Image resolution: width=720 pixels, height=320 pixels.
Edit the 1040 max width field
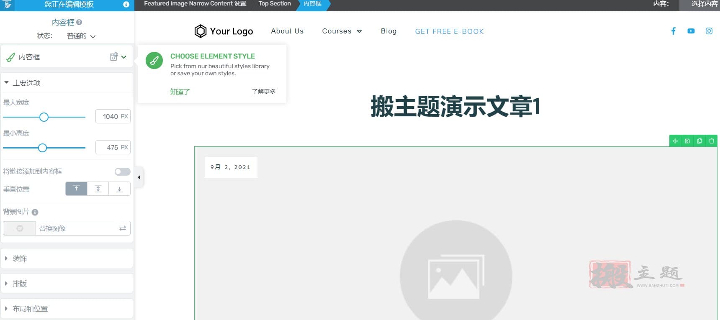pyautogui.click(x=110, y=117)
